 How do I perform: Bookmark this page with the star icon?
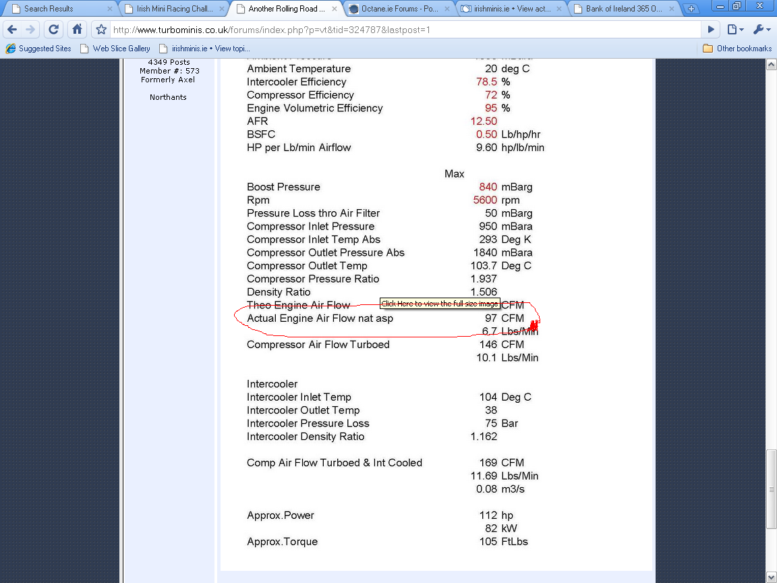coord(101,30)
